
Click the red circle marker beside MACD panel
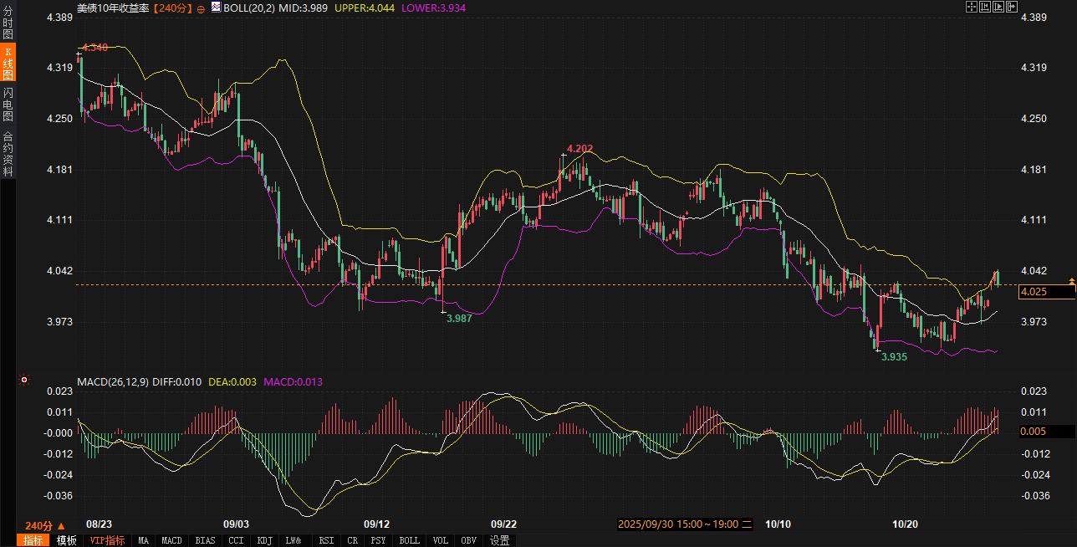coord(24,380)
